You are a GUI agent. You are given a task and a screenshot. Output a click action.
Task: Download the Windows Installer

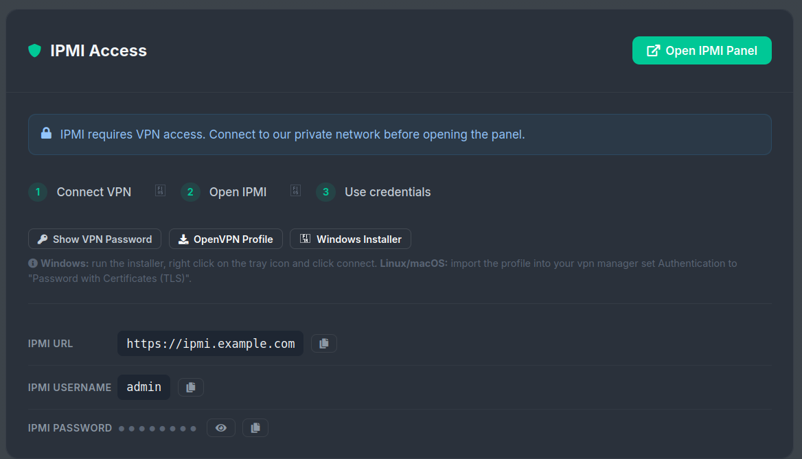pos(350,239)
